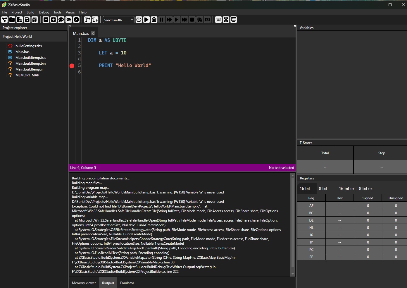This screenshot has height=288, width=407.
Task: Switch to the Emulator tab
Action: [127, 283]
